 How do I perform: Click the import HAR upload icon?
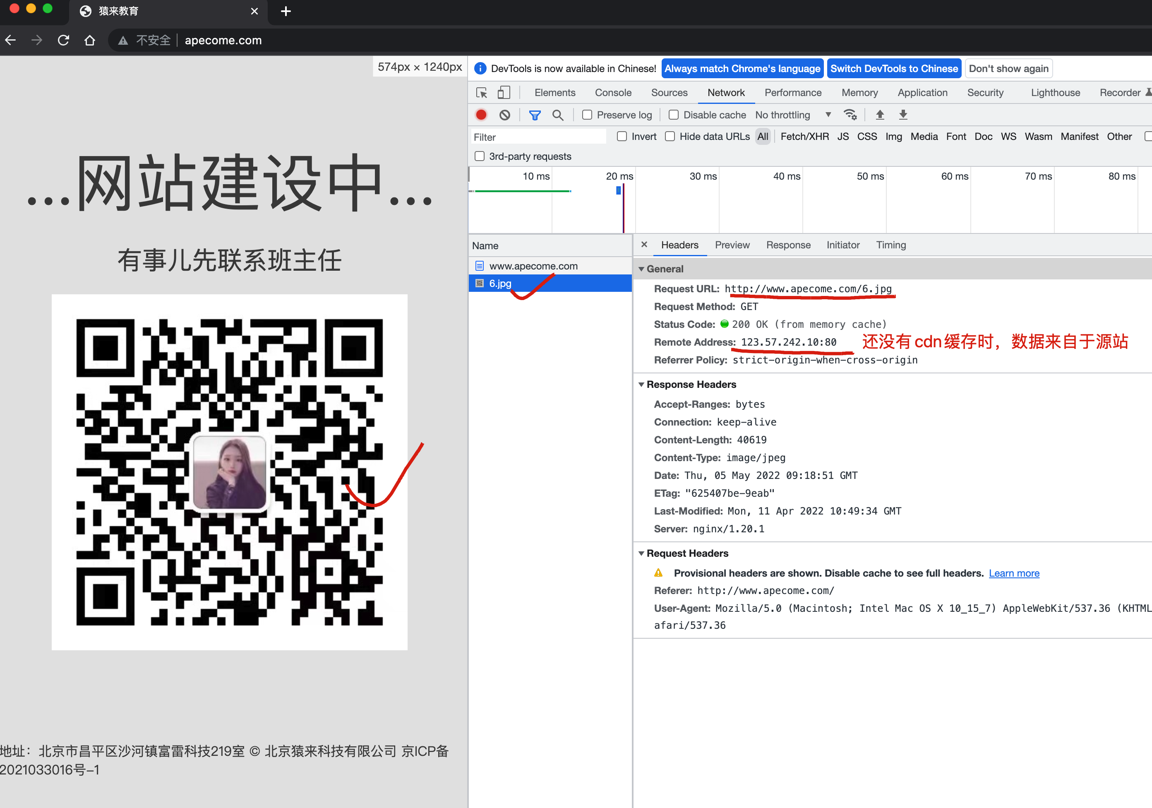tap(880, 115)
